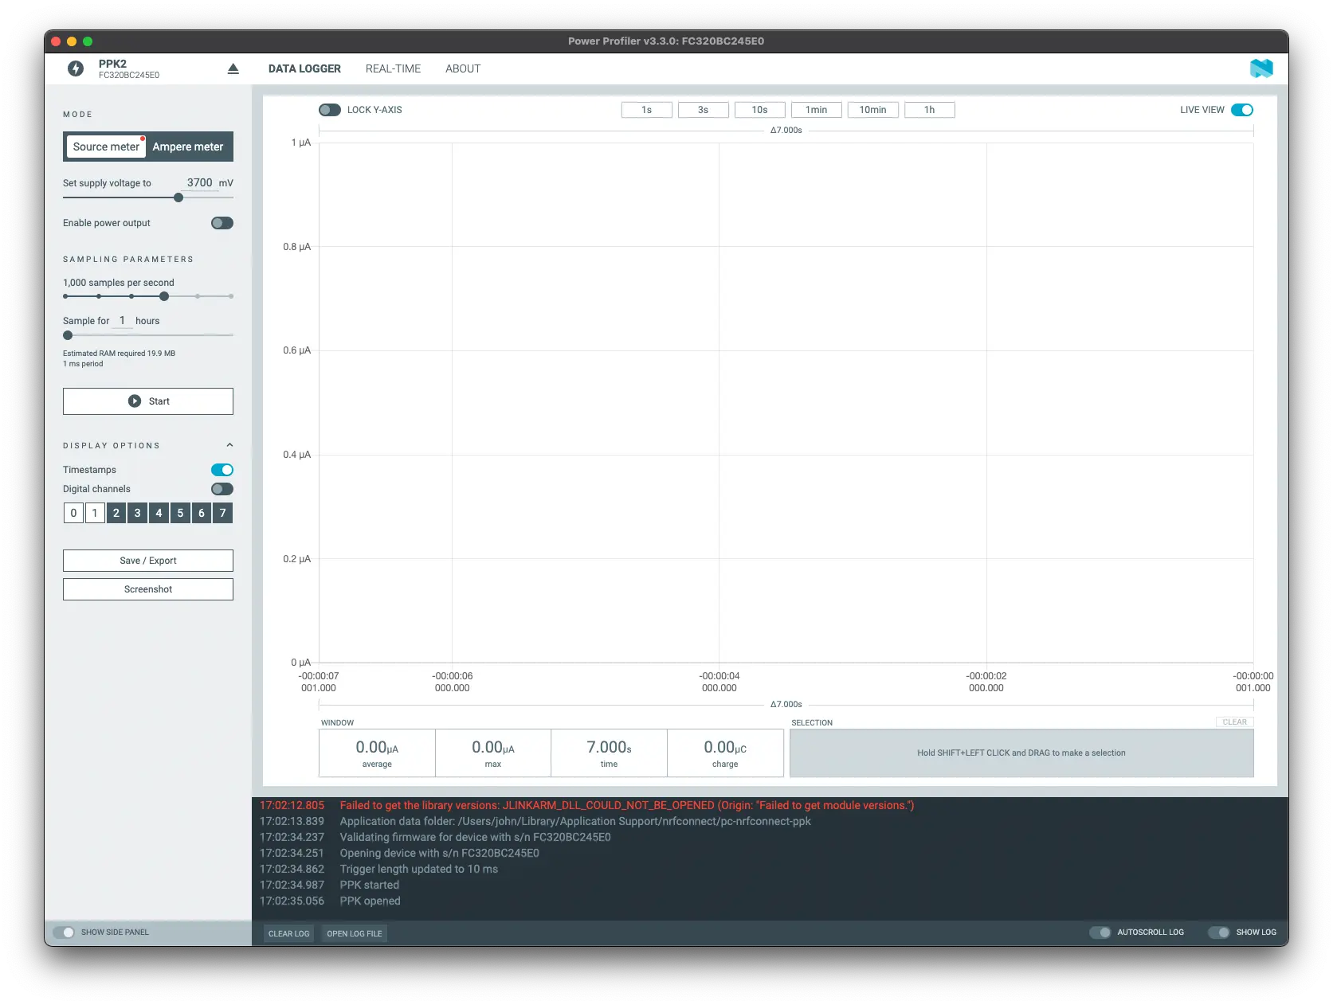Viewport: 1333px width, 1005px height.
Task: Select Ampere meter mode
Action: point(188,147)
